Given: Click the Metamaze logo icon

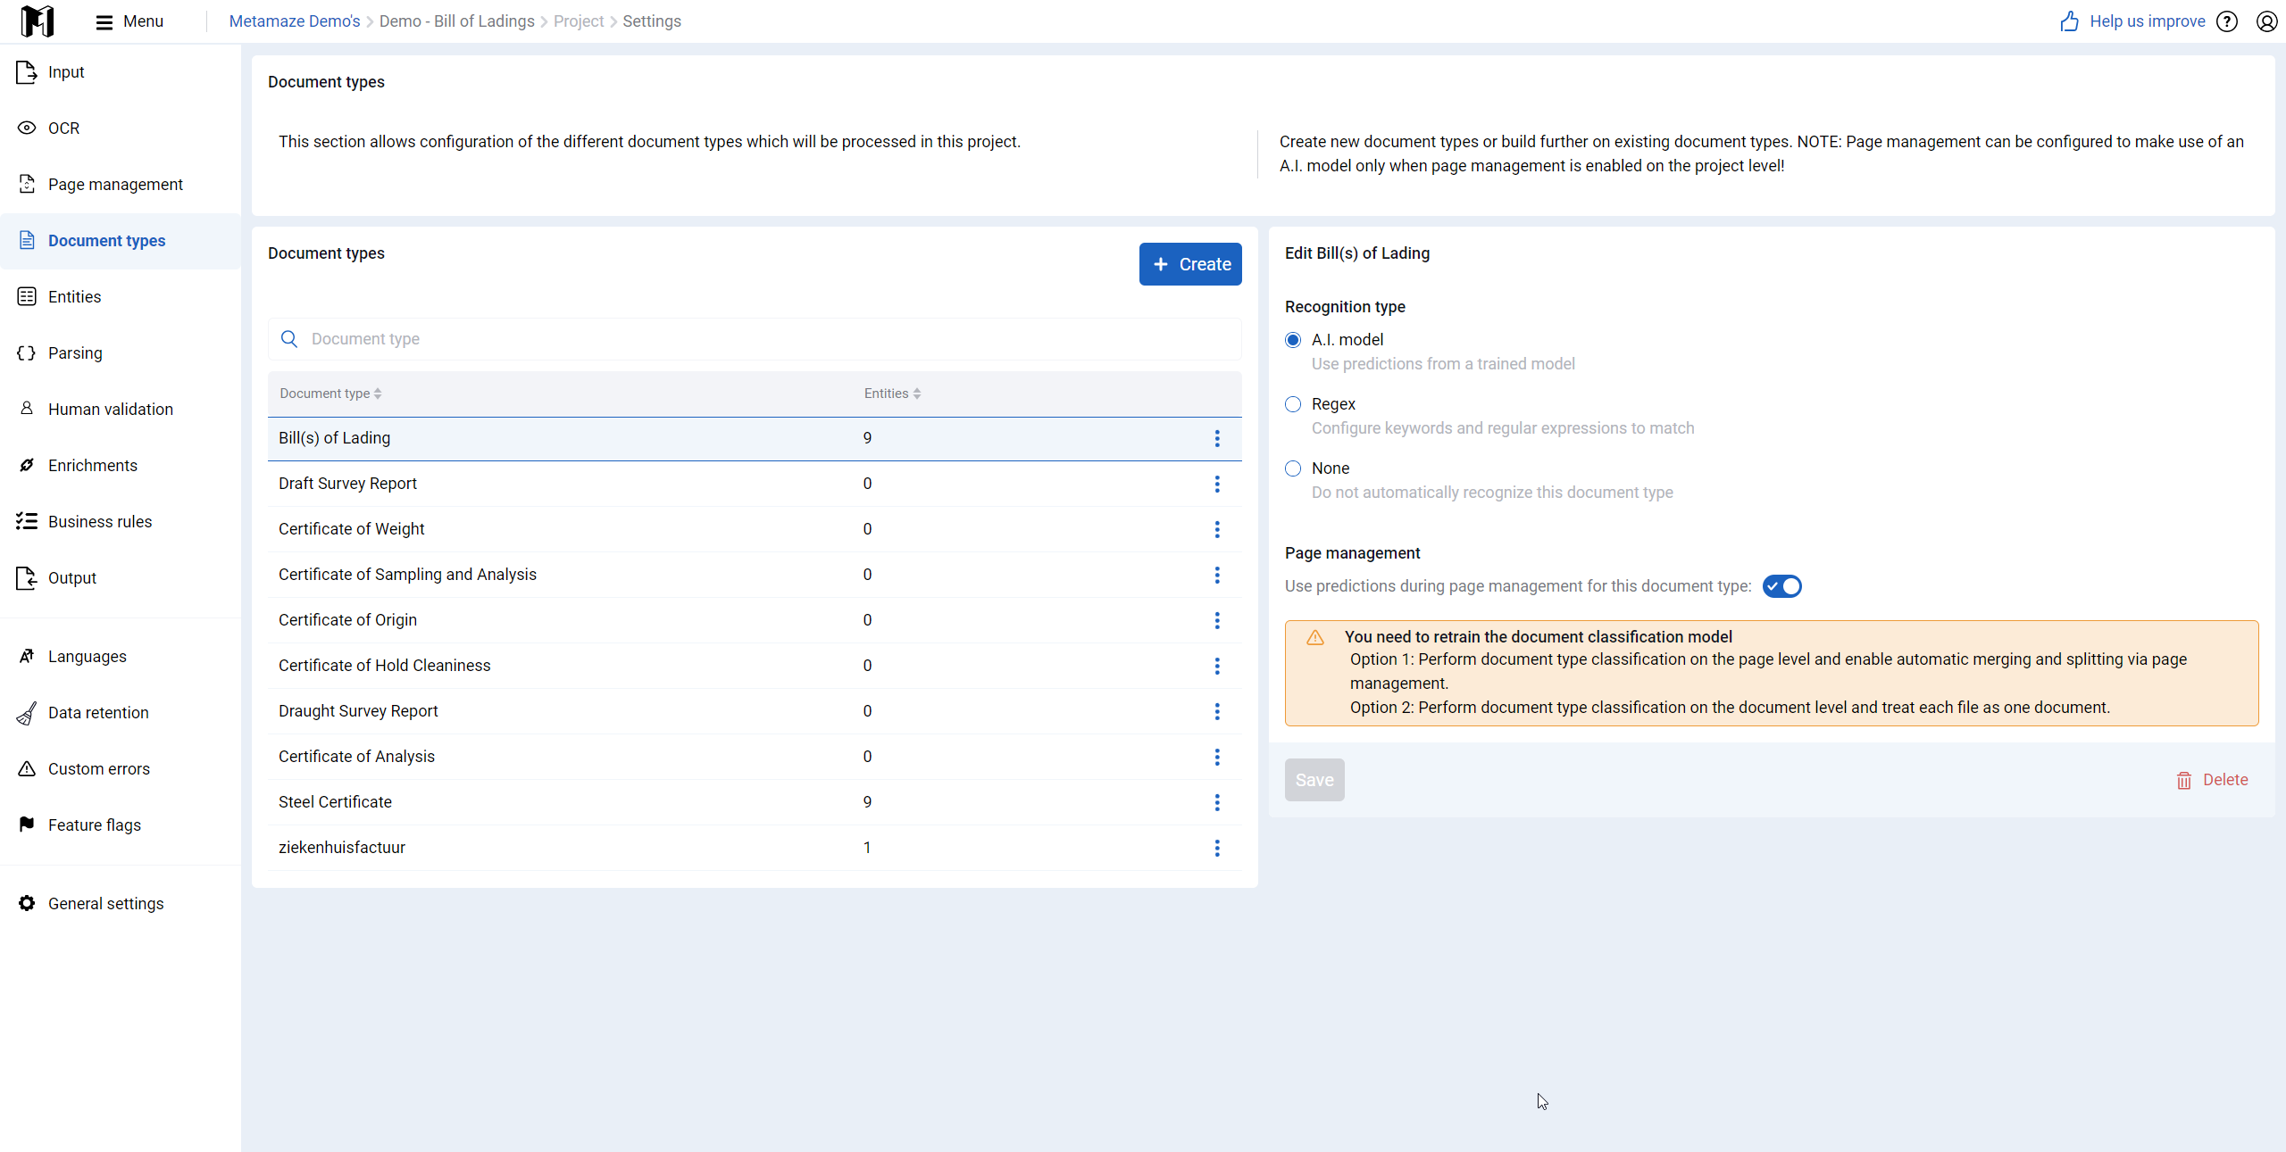Looking at the screenshot, I should pyautogui.click(x=38, y=21).
